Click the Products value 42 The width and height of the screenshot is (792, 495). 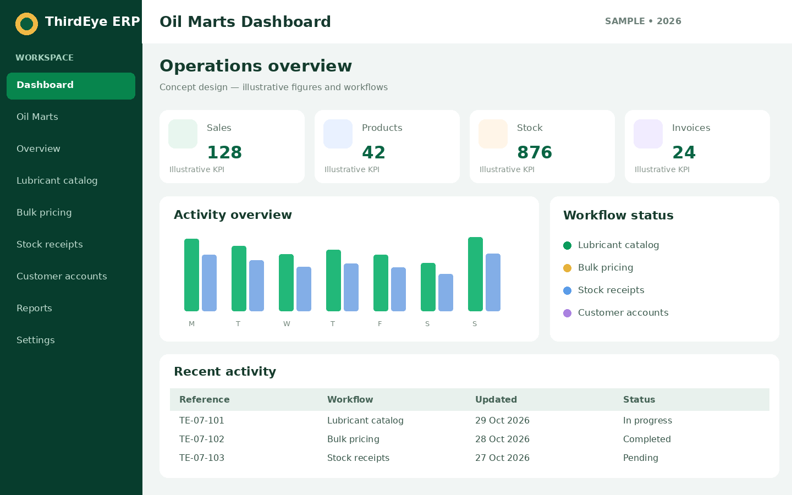(x=374, y=152)
